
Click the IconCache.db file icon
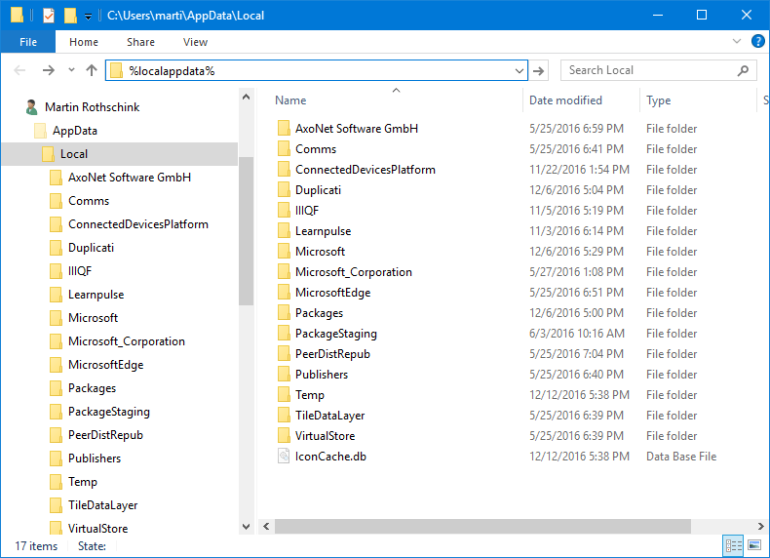(284, 457)
